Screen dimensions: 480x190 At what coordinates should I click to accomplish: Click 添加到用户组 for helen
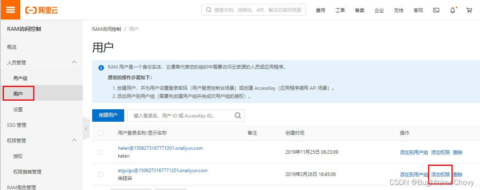[414, 153]
